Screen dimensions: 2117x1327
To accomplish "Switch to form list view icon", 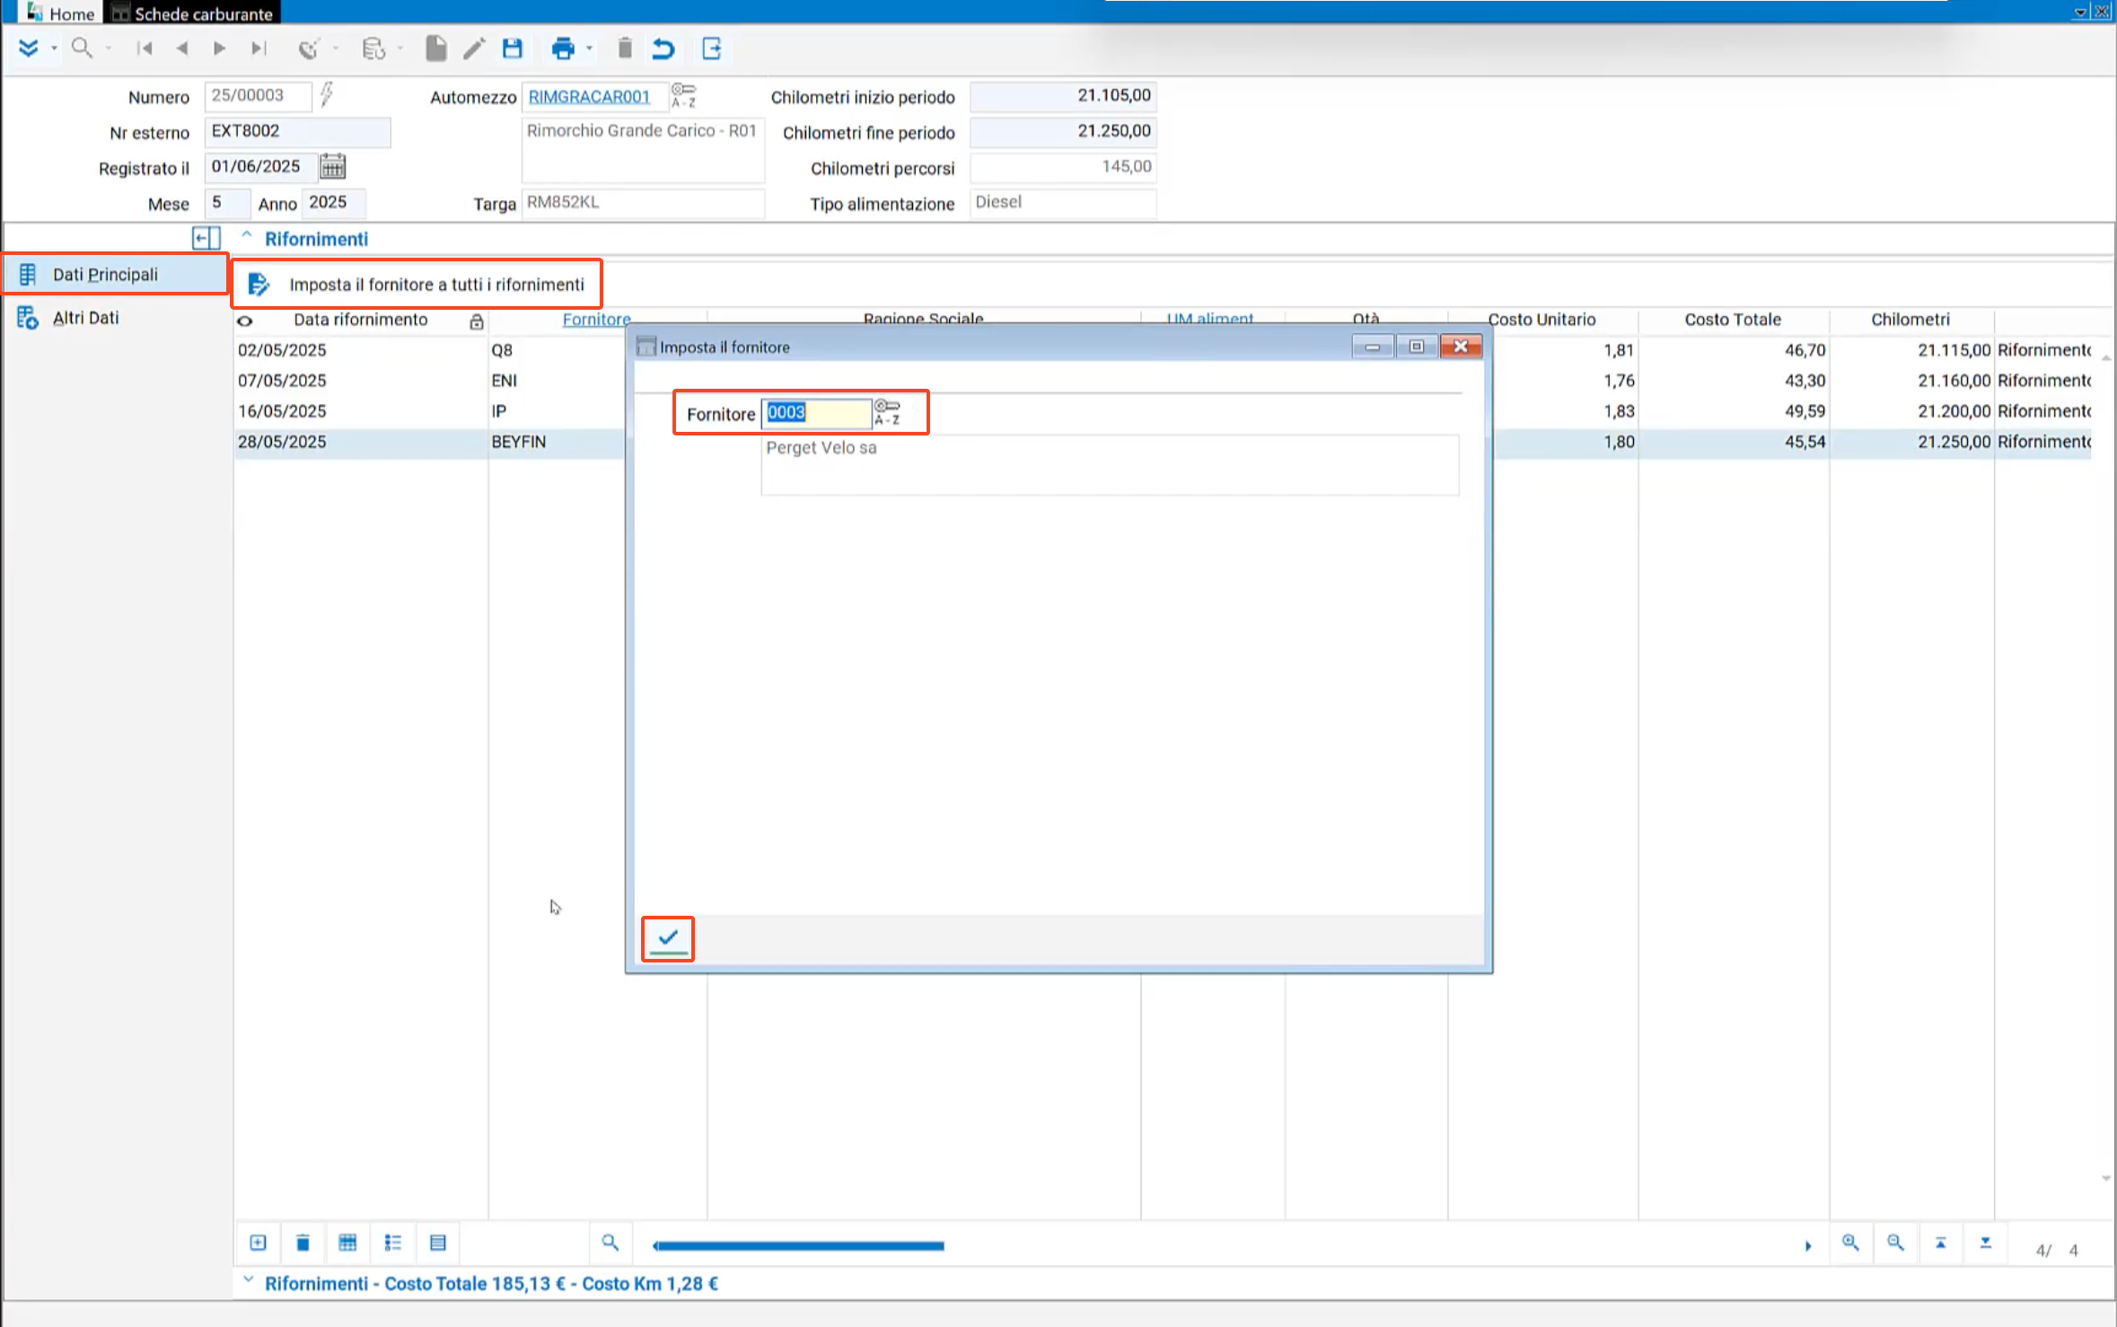I will [437, 1243].
